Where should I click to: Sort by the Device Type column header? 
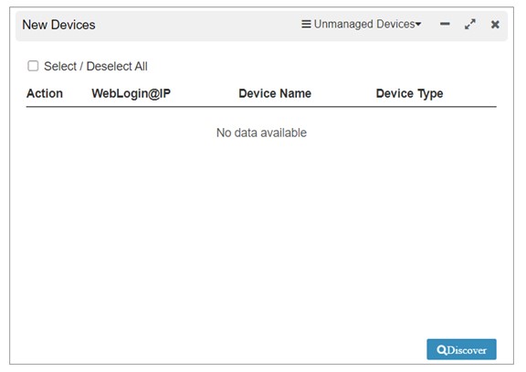click(x=409, y=93)
